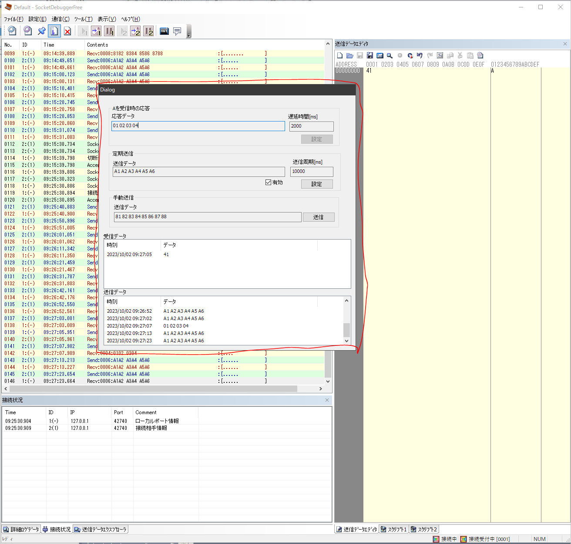Open the 表示(V) menu
The height and width of the screenshot is (544, 571).
click(x=107, y=19)
